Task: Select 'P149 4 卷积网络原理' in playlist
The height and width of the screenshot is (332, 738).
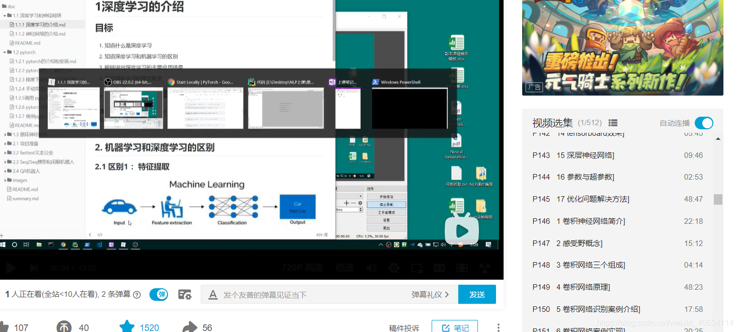Action: click(x=618, y=287)
